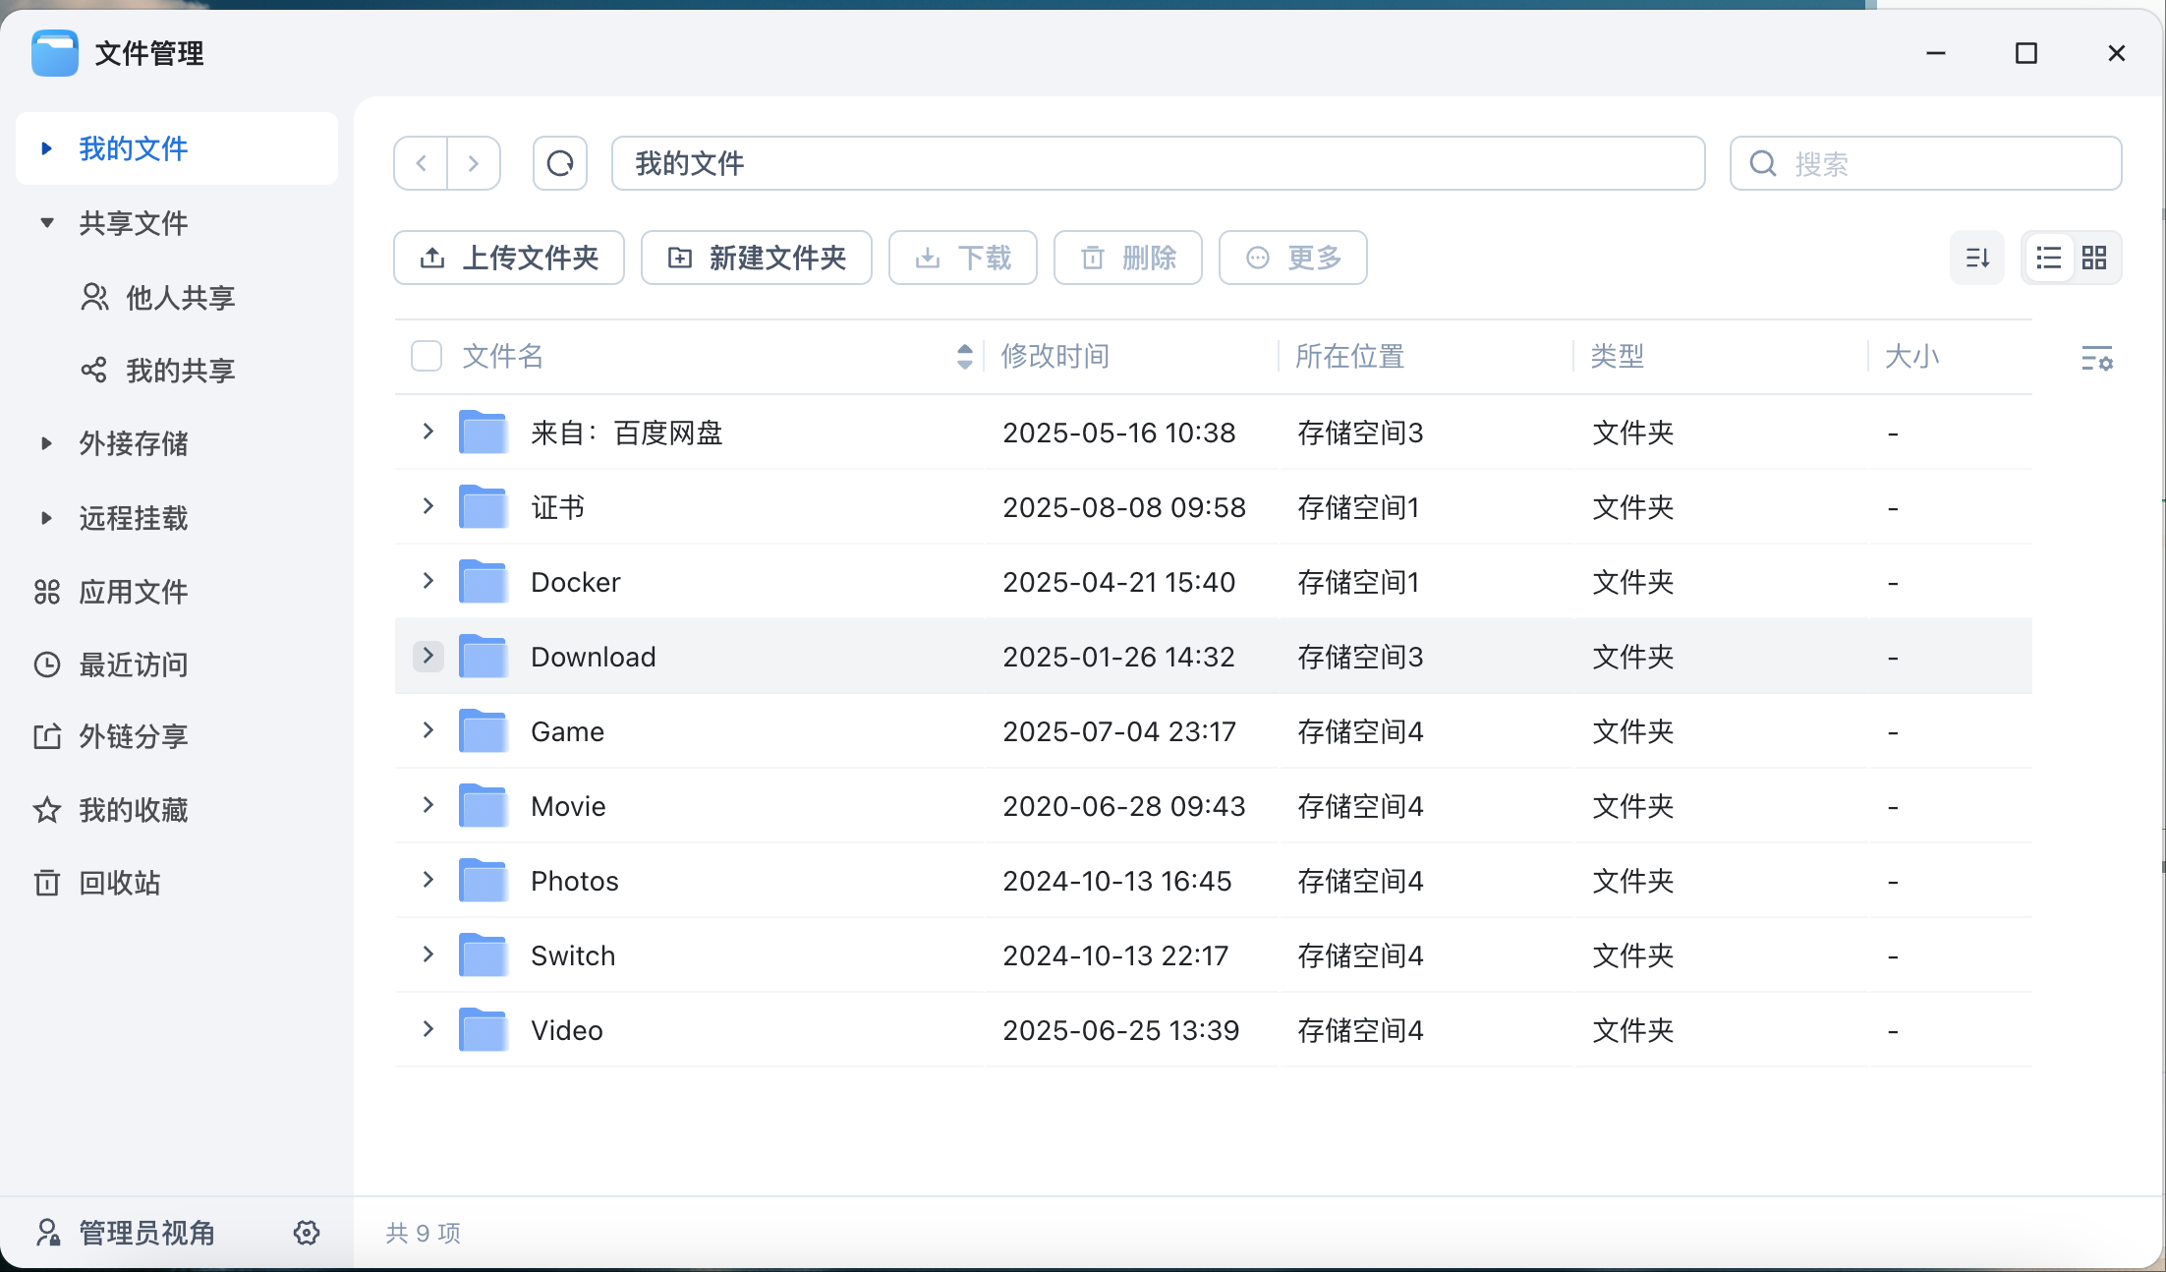This screenshot has width=2166, height=1272.
Task: Go back with the left arrow
Action: [x=421, y=163]
